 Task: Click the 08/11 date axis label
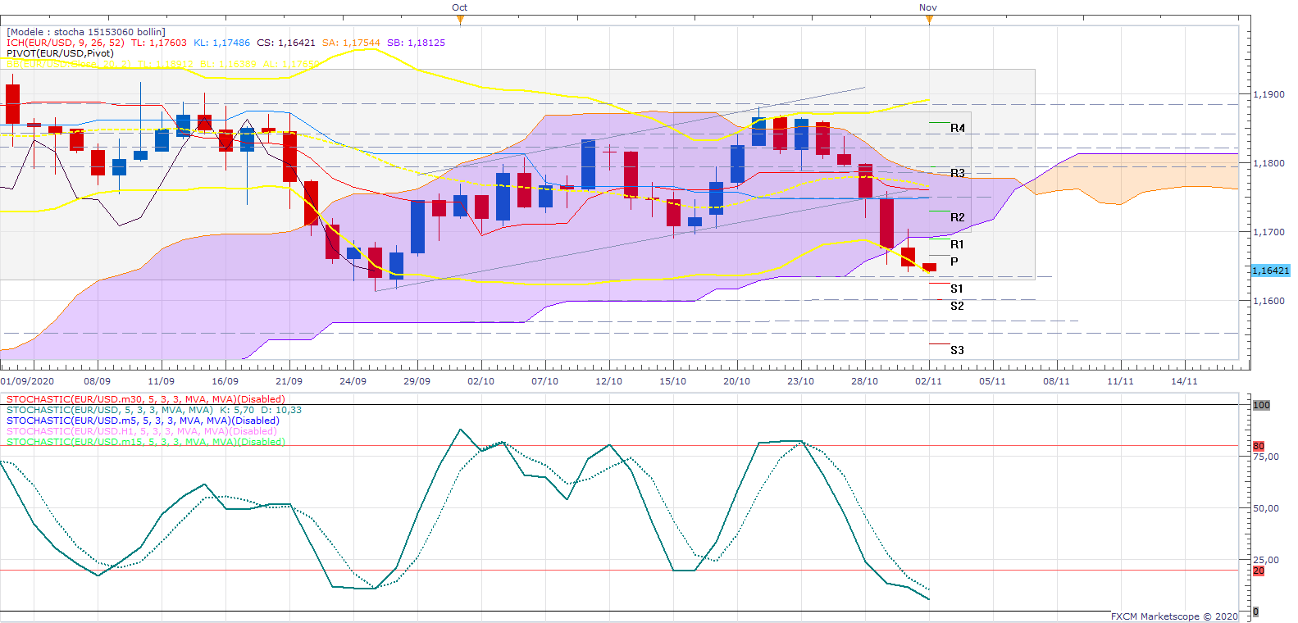coord(1057,381)
